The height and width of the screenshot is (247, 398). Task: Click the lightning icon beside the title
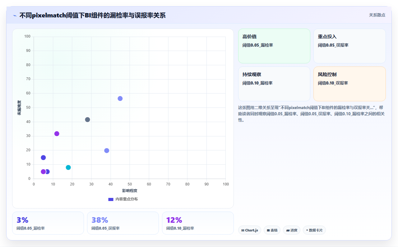(15, 15)
